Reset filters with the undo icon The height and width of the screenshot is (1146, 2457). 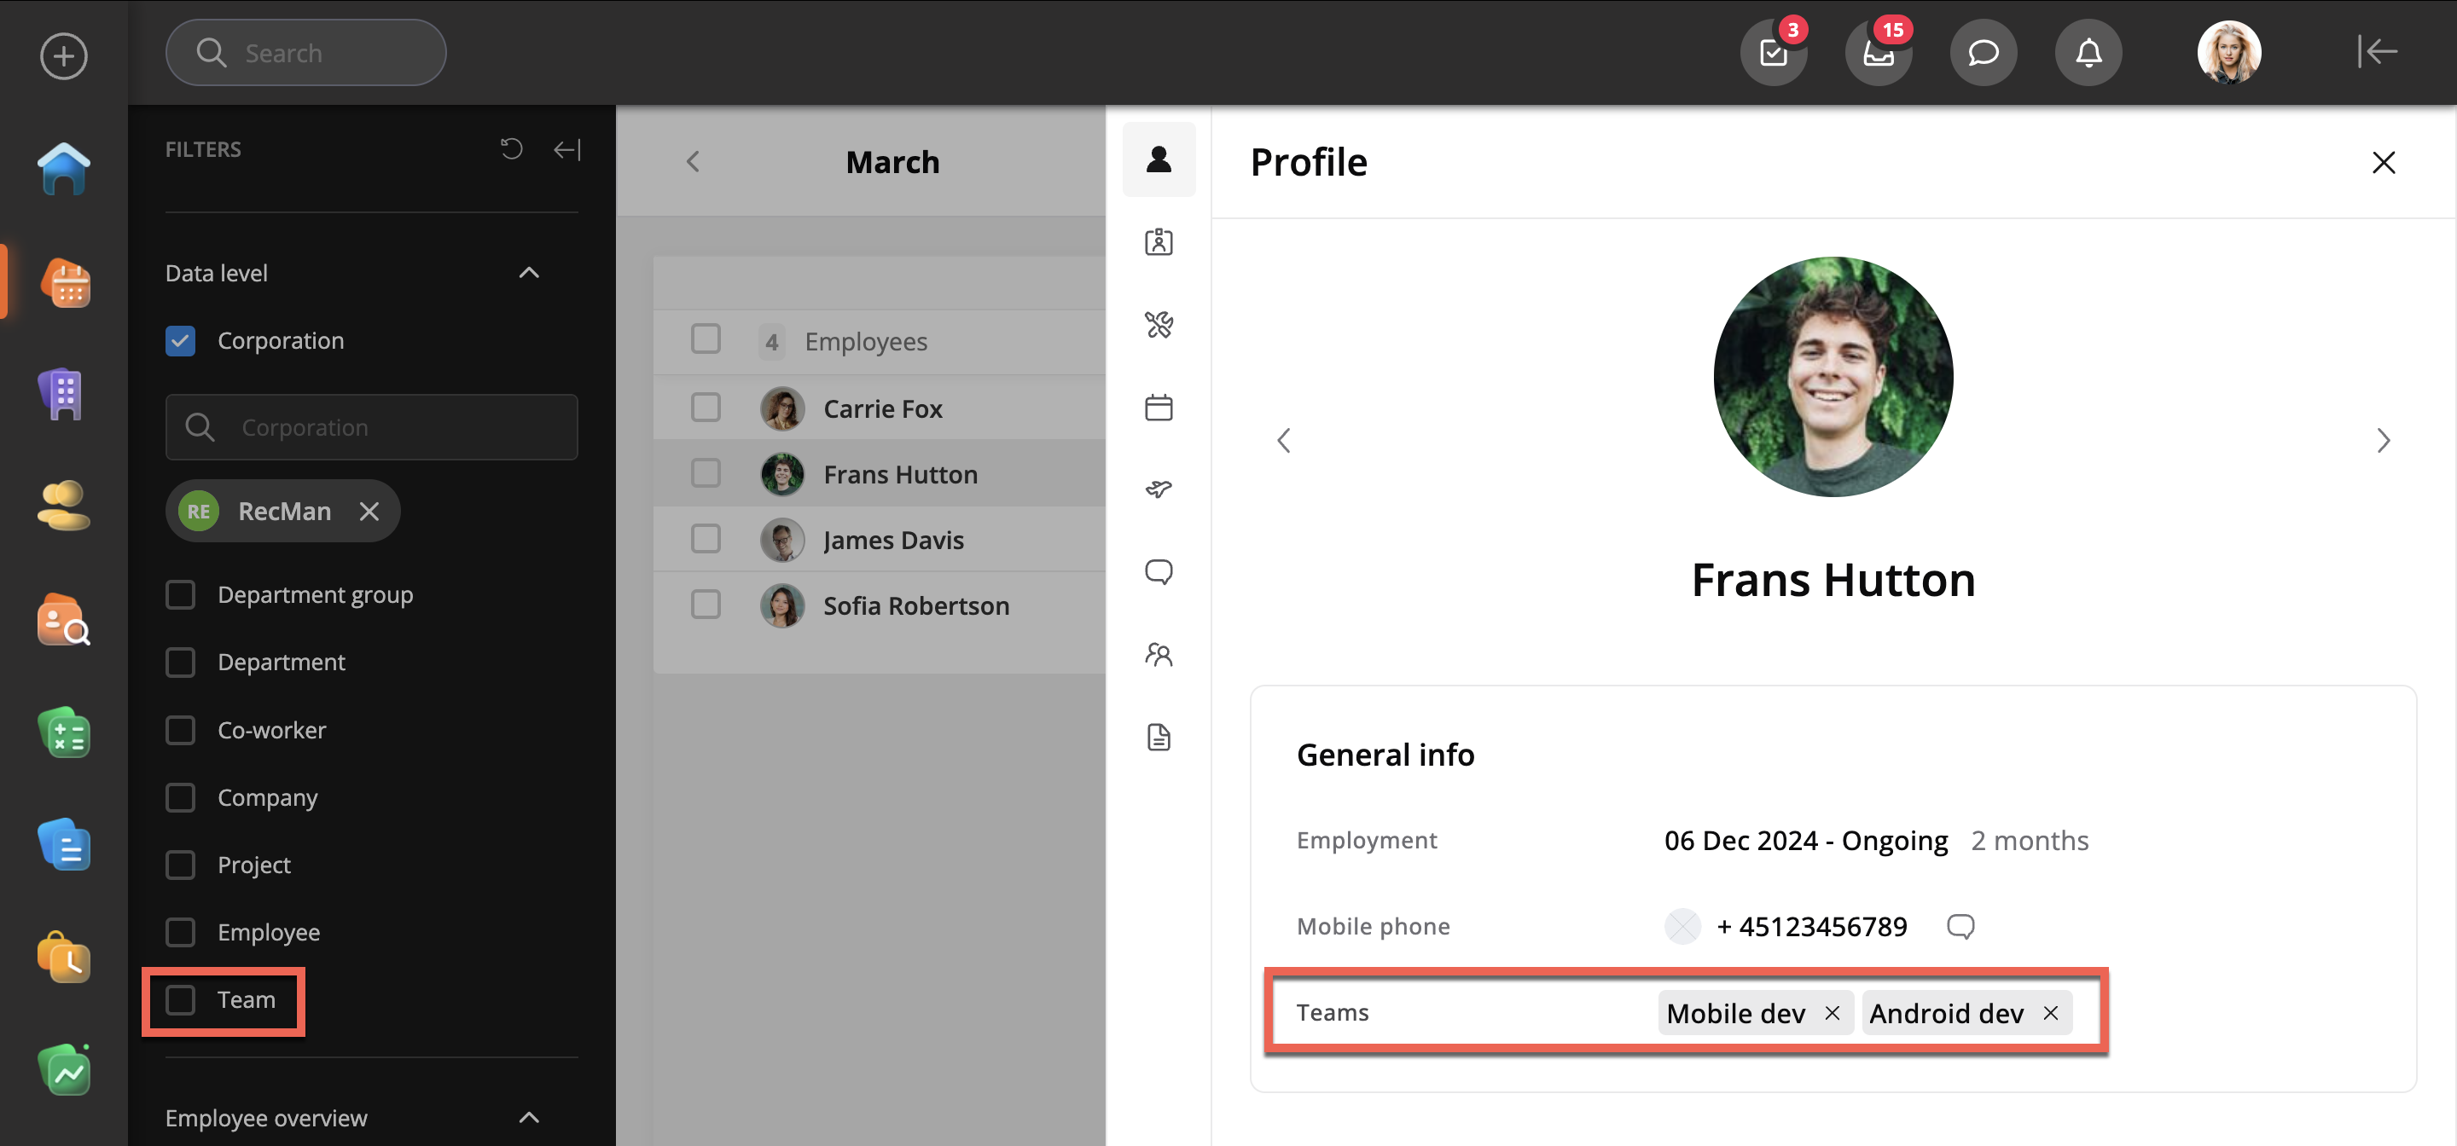pos(512,148)
